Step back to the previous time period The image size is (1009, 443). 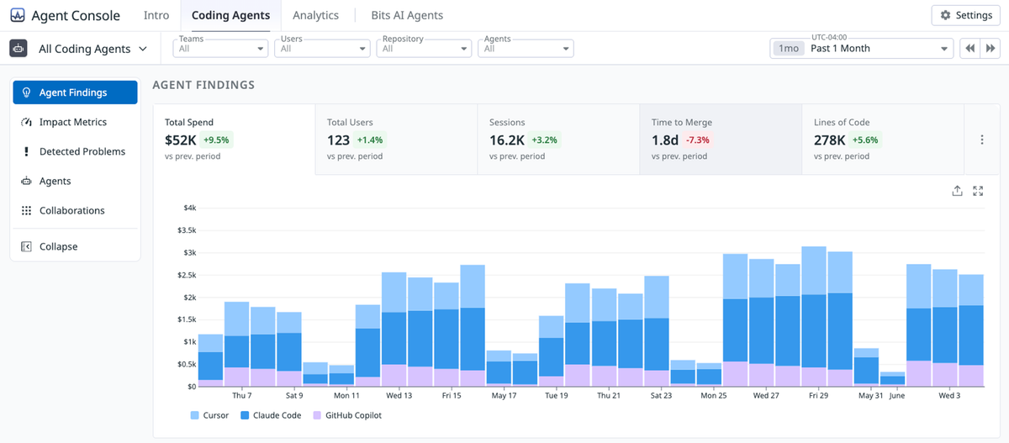pyautogui.click(x=970, y=48)
